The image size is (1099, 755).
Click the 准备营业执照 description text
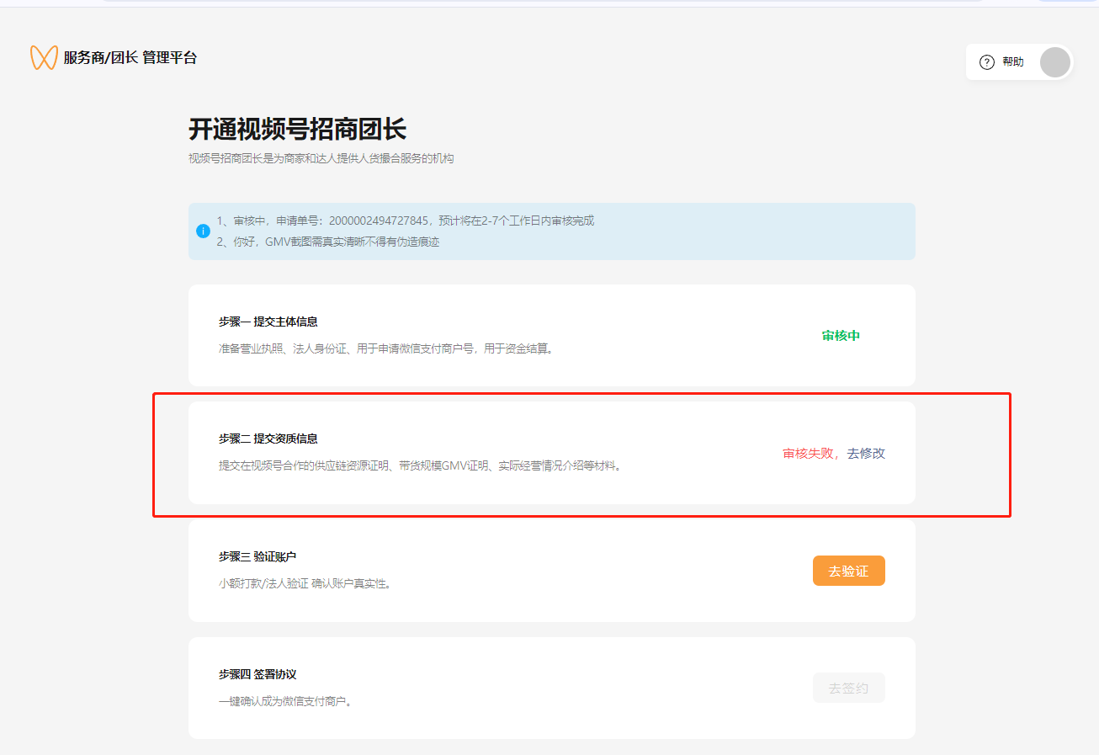387,348
